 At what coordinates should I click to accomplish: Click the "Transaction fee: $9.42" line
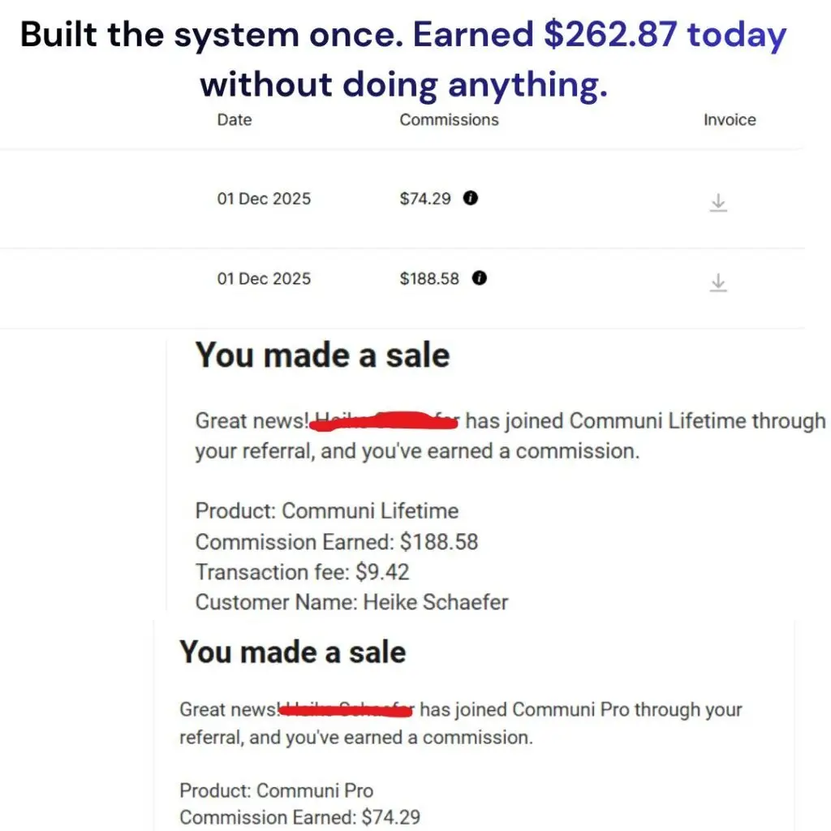click(302, 572)
